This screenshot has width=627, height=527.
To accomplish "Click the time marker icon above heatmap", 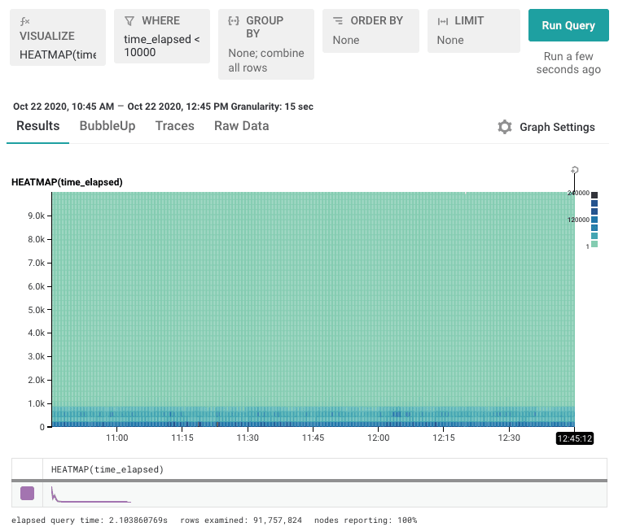I will click(575, 170).
